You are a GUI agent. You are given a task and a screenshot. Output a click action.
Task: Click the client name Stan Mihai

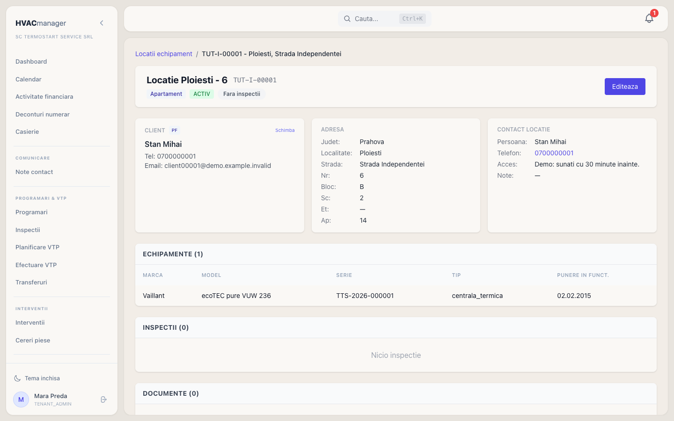(163, 144)
